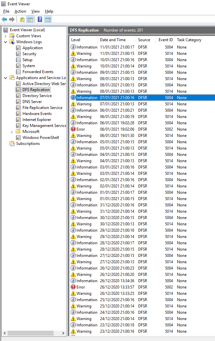
Task: Click the Forward arrow toolbar icon
Action: coord(12,20)
